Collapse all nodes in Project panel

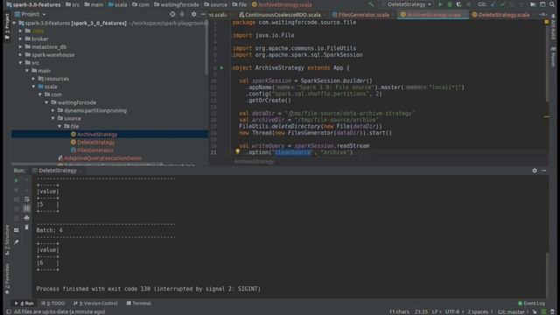point(182,14)
